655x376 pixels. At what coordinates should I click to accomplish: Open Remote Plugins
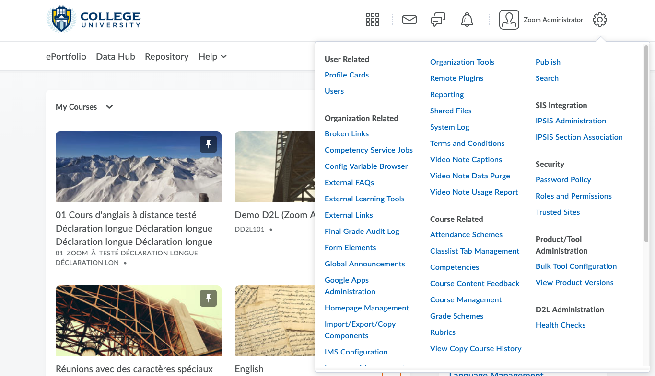coord(456,78)
